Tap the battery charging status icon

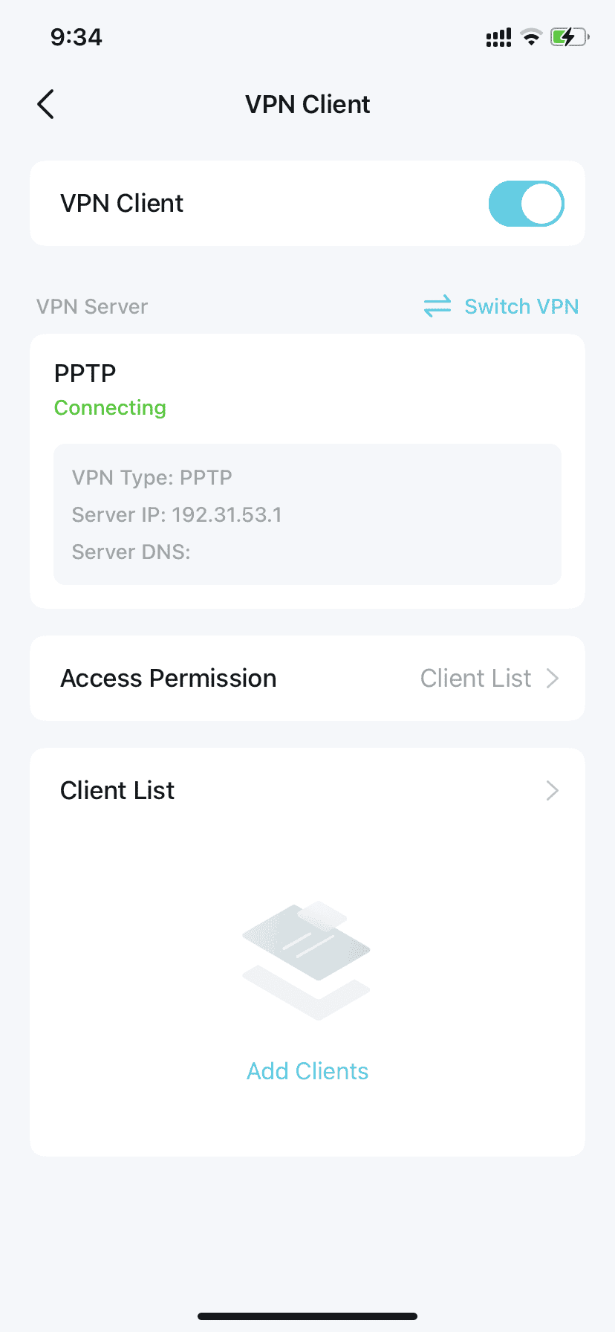570,37
